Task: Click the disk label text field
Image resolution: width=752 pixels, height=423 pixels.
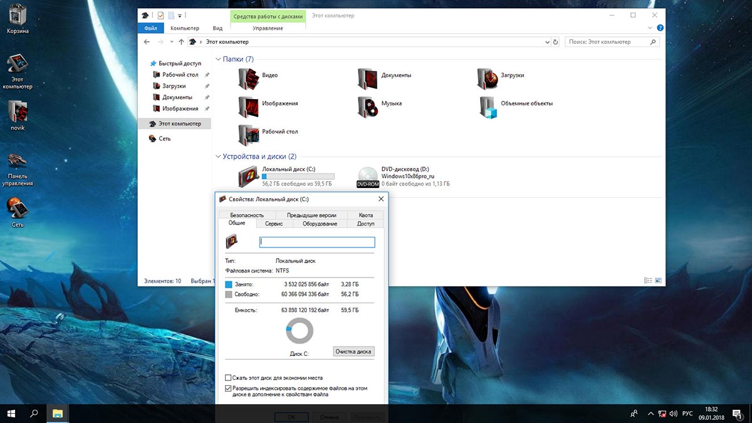Action: pos(316,242)
